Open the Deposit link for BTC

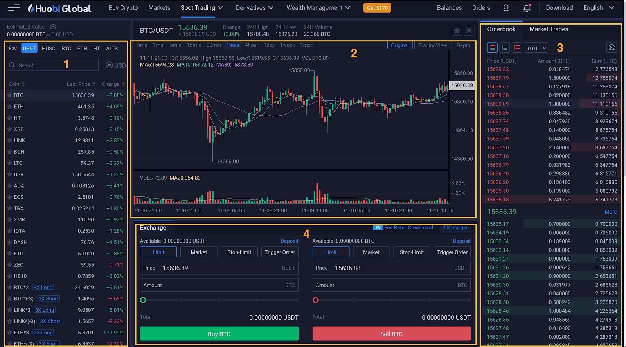(462, 241)
